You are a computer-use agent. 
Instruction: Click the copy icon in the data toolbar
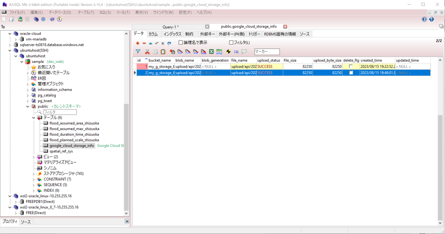point(155,51)
